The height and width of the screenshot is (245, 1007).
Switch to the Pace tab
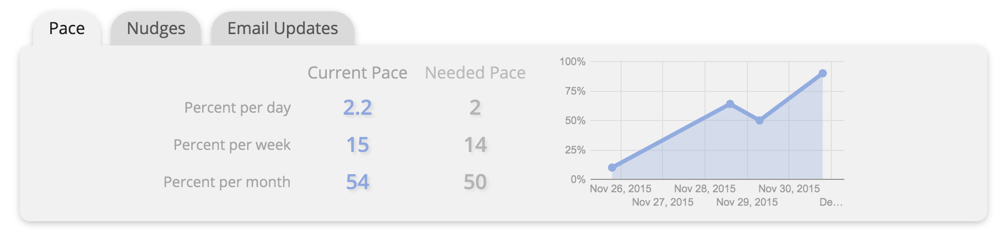(x=67, y=28)
